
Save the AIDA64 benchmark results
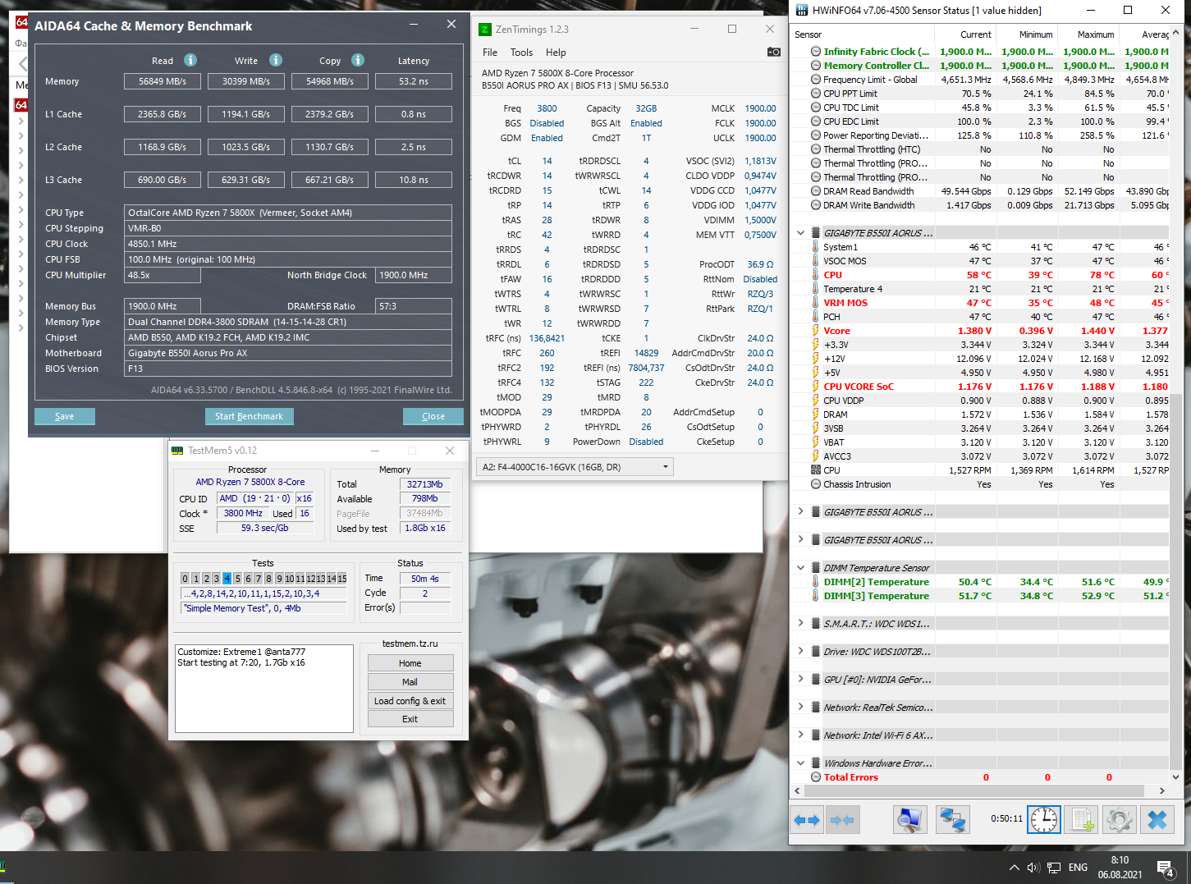(65, 416)
